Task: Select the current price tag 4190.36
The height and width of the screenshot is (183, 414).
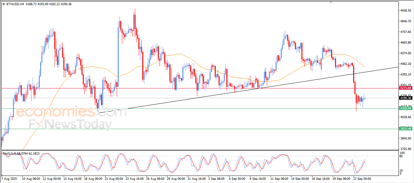Action: (406, 98)
